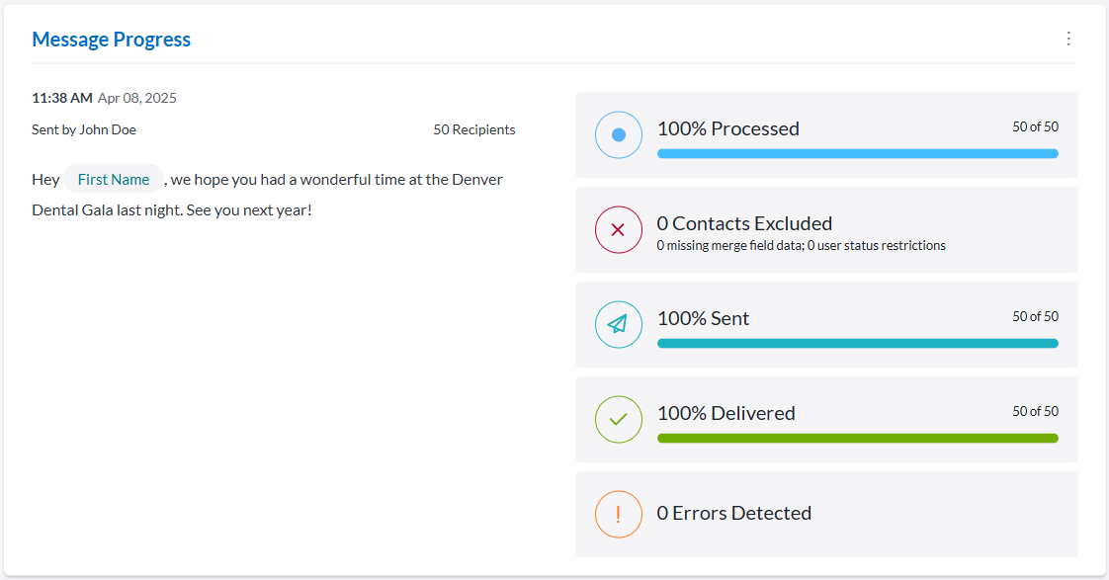Click the 0 Errors Detected label

tap(733, 513)
